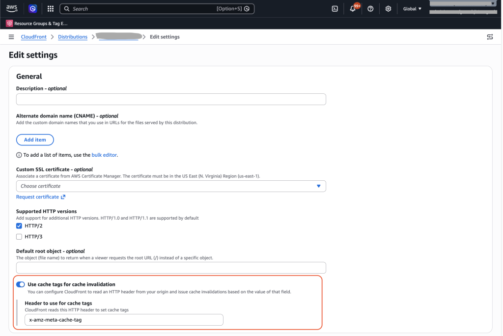
Task: Open the page preferences panel icon
Action: coord(490,37)
